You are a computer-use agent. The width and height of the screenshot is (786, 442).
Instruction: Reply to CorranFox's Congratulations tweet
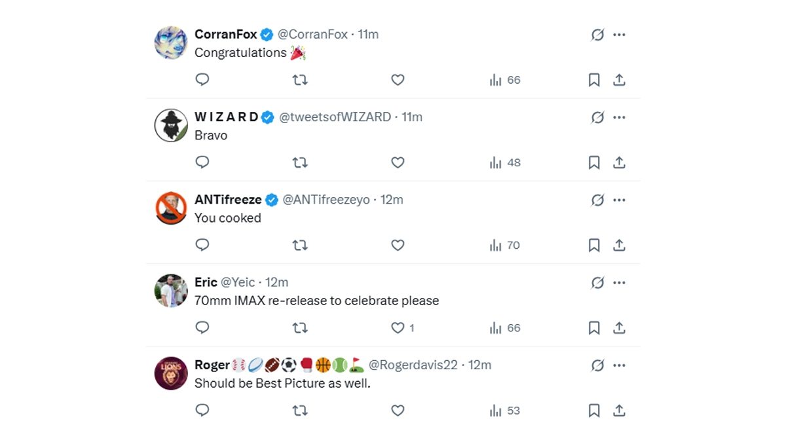tap(202, 80)
